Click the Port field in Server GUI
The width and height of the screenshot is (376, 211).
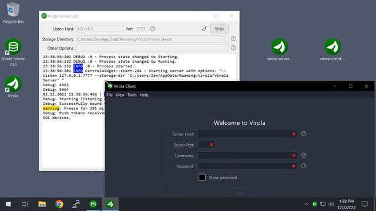tap(142, 29)
